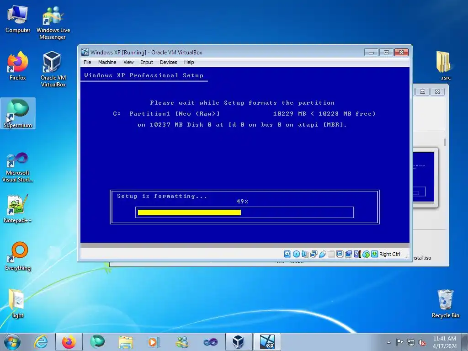This screenshot has height=351, width=468.
Task: Switch to Firefox in the taskbar
Action: point(69,342)
